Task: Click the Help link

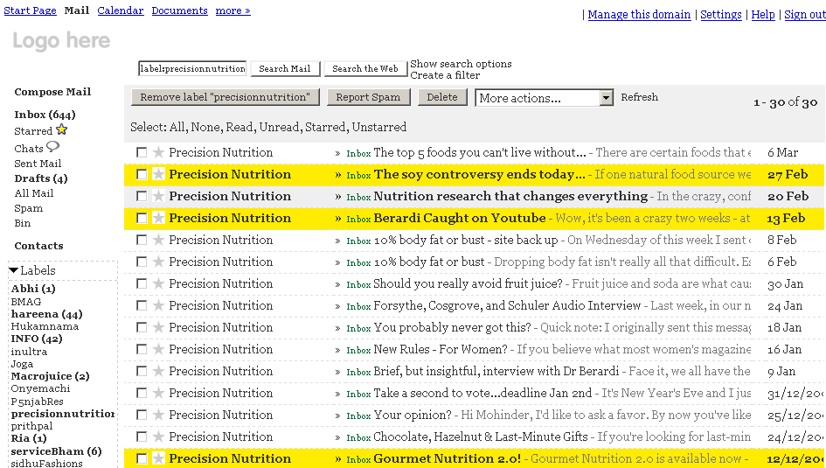Action: coord(763,15)
